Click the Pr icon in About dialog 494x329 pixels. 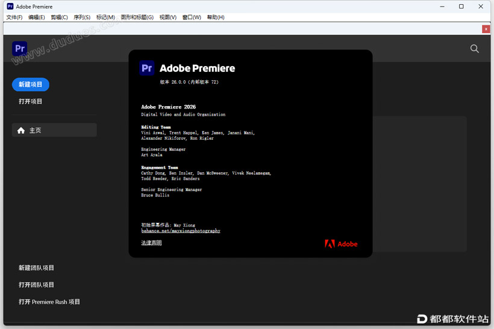pos(147,68)
